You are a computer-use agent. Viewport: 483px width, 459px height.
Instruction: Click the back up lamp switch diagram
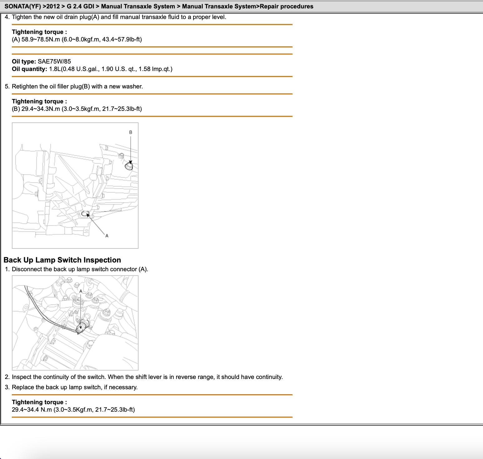75,323
